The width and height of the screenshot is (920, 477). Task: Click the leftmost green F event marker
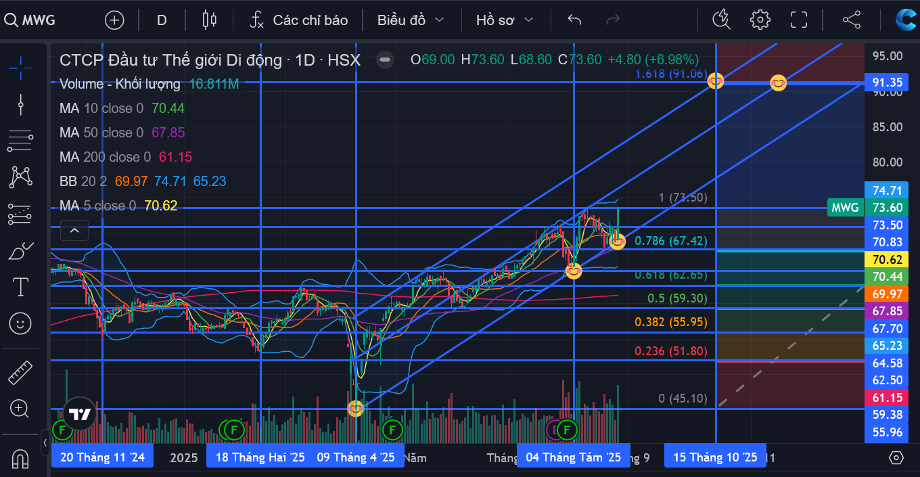[62, 429]
